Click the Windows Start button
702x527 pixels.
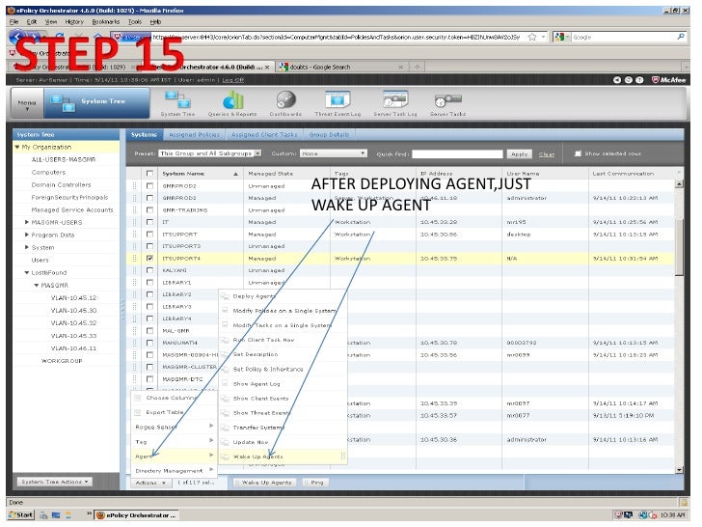(x=21, y=515)
